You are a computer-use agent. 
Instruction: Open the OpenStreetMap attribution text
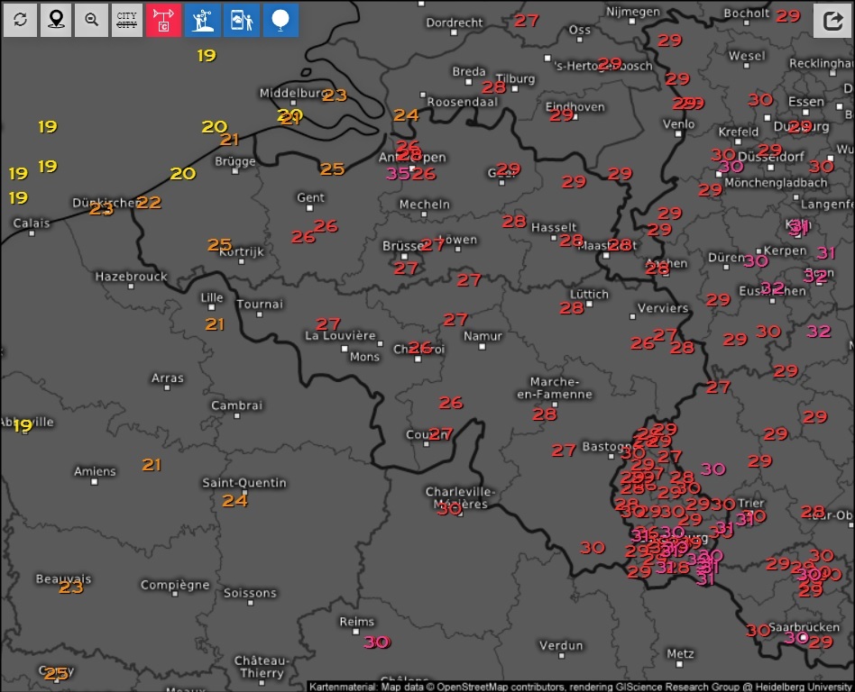tap(580, 687)
